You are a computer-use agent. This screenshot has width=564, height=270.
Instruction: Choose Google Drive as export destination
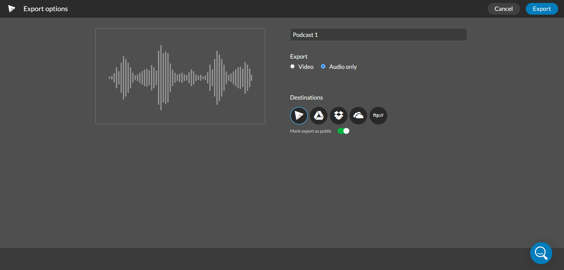pos(319,116)
